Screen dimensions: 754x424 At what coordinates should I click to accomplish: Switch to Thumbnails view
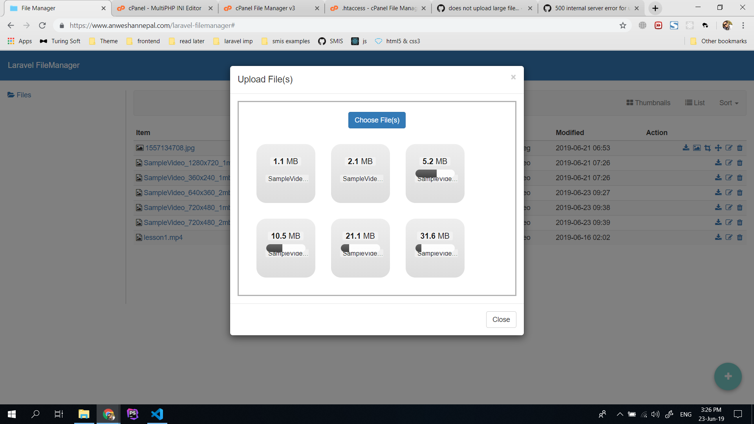[648, 102]
